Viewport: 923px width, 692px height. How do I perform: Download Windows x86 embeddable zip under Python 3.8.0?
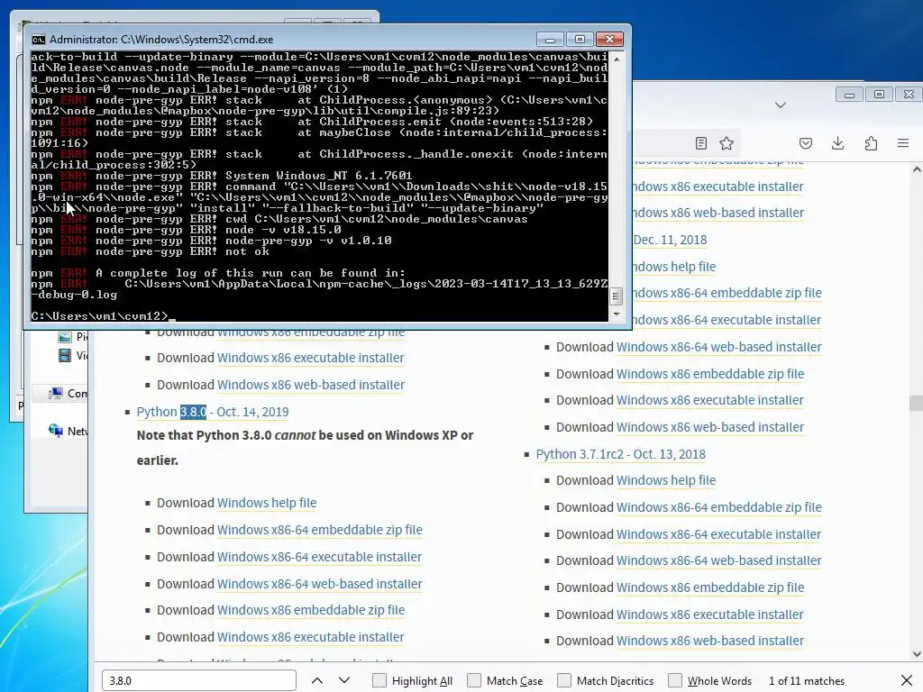point(311,610)
